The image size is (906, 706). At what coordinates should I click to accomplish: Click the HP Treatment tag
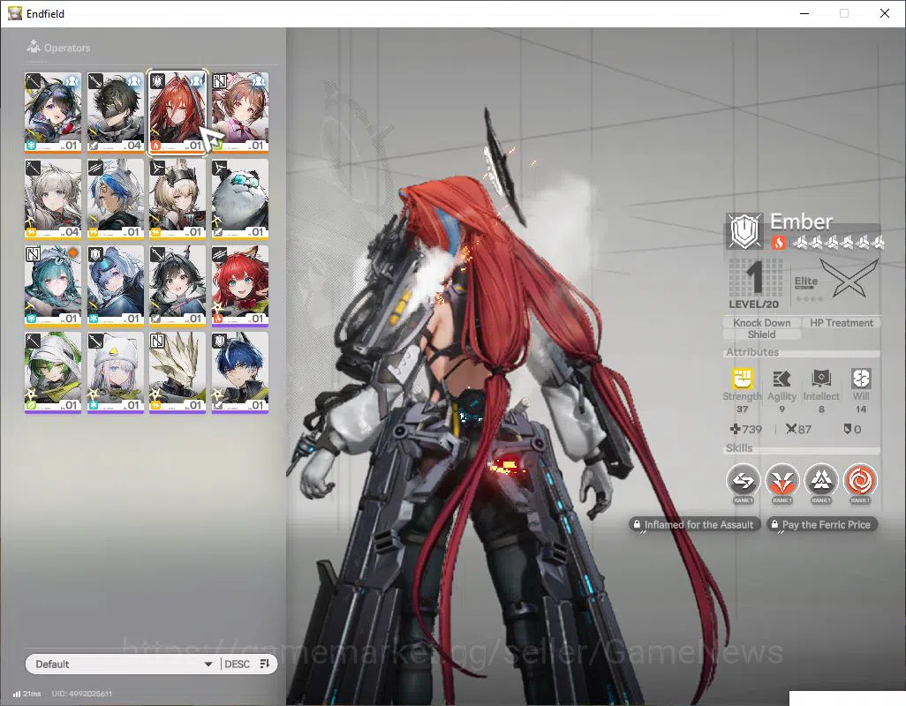coord(842,323)
